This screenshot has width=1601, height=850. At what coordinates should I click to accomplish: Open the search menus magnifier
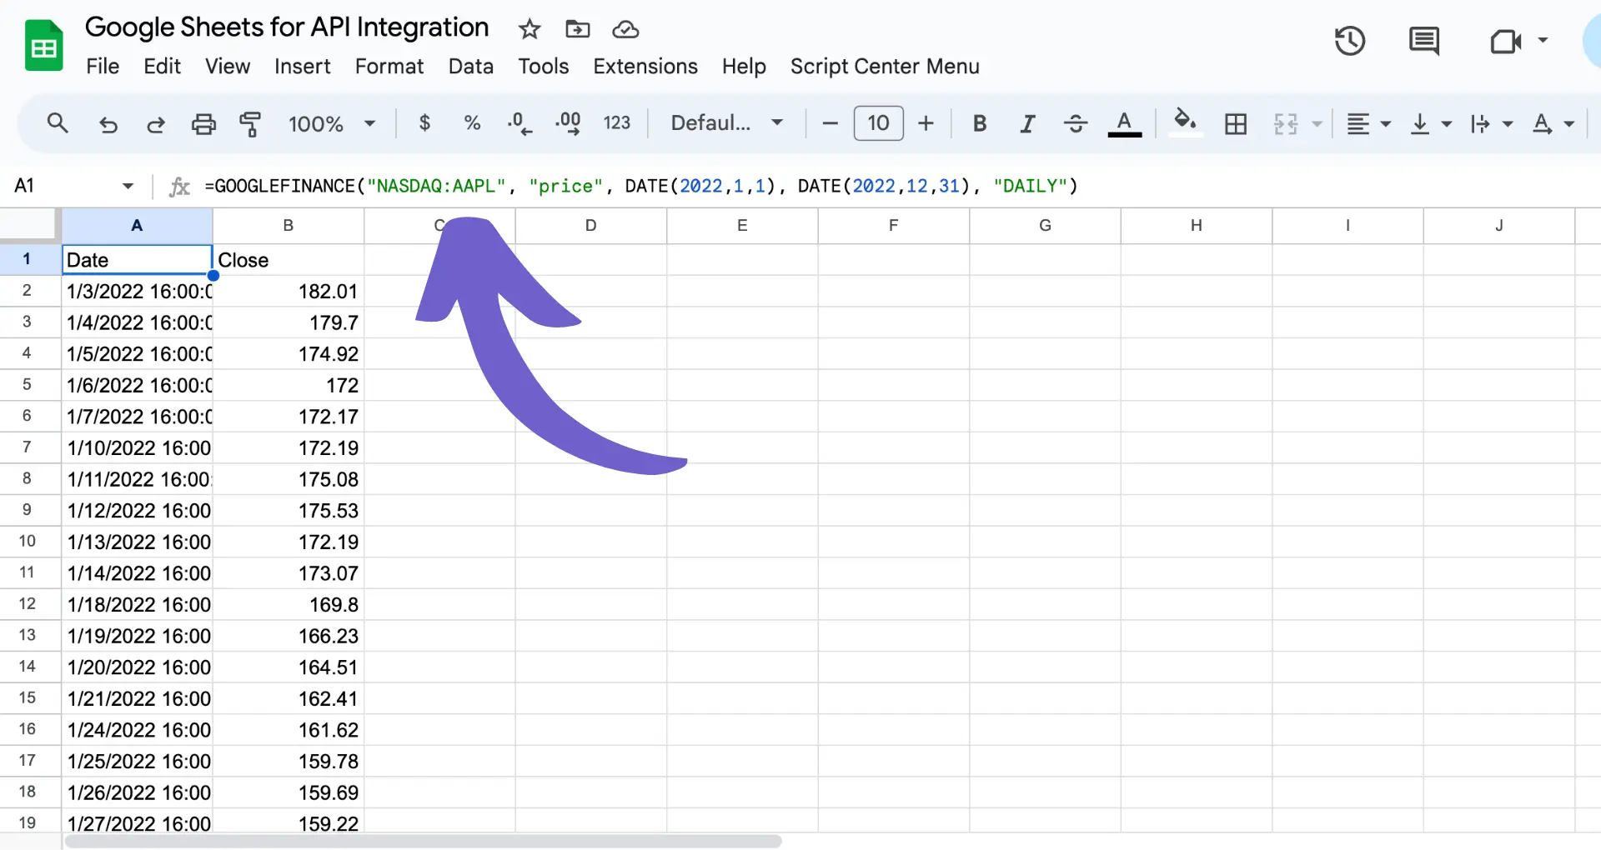(x=58, y=123)
